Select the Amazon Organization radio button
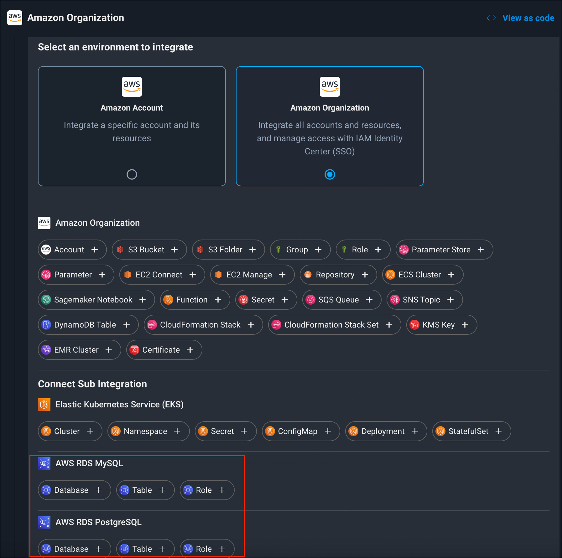 point(330,174)
